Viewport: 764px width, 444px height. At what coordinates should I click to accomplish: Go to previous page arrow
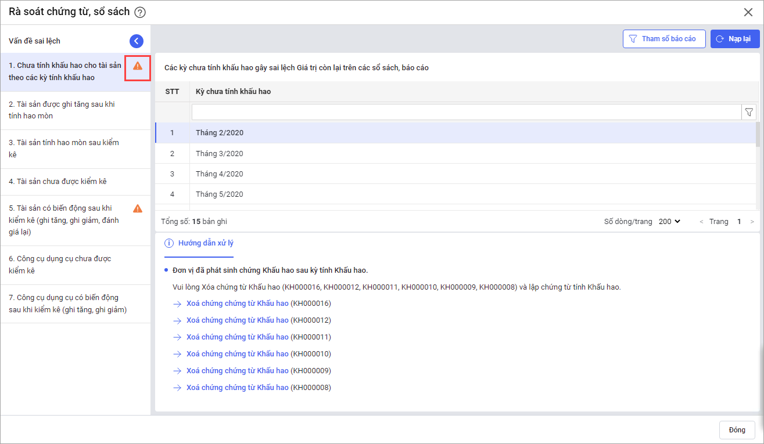pos(701,222)
